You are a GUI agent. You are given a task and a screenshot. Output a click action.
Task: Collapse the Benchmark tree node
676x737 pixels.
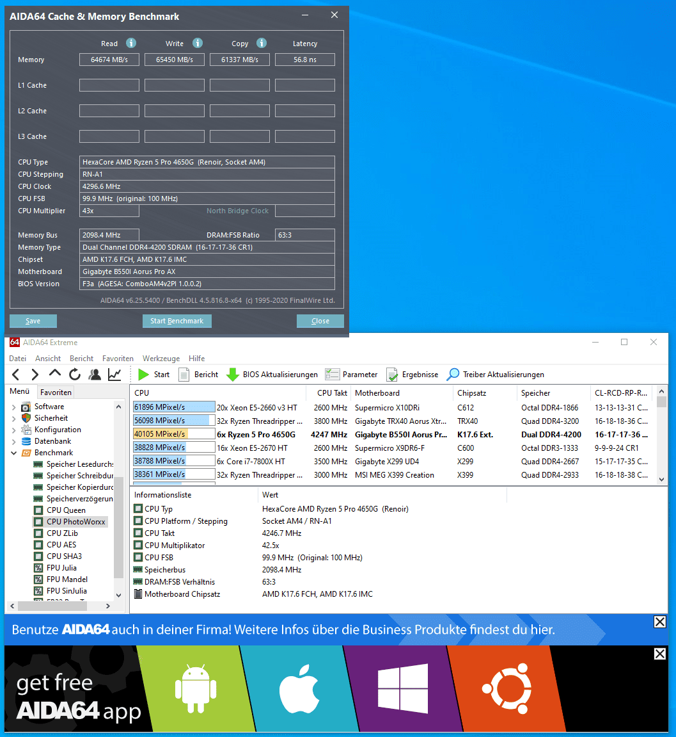(x=13, y=453)
